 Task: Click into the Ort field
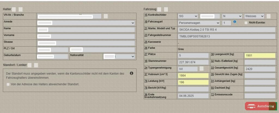click(102, 50)
